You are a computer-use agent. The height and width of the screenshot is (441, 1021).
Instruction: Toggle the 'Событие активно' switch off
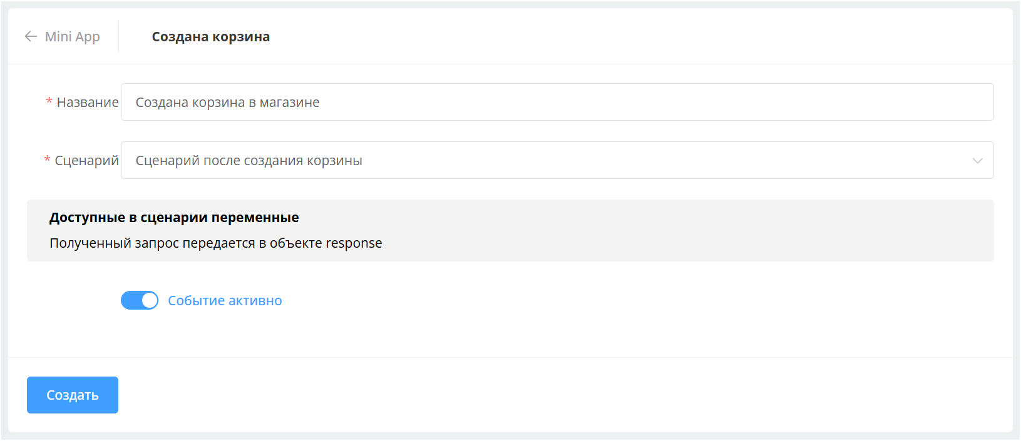coord(139,300)
